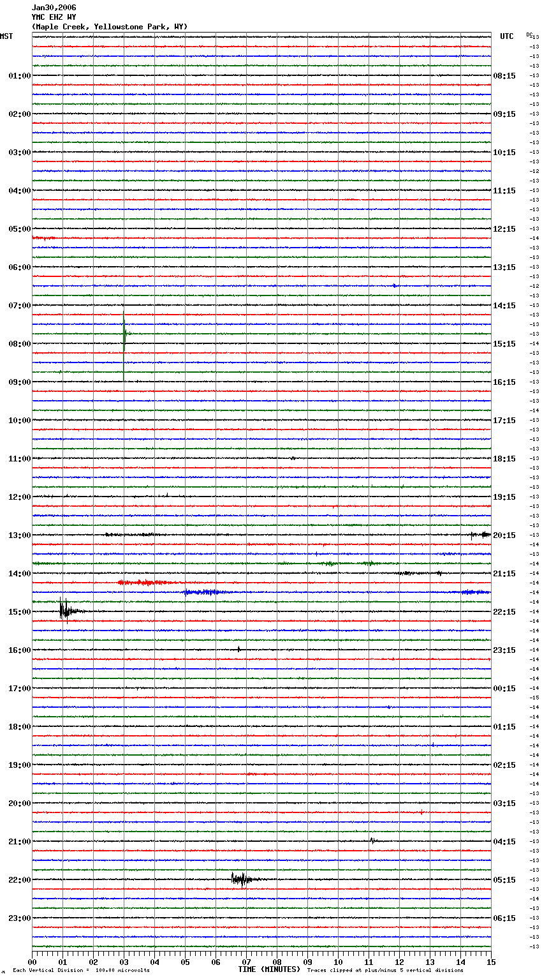Select the 19:00 MST time label

pos(20,765)
